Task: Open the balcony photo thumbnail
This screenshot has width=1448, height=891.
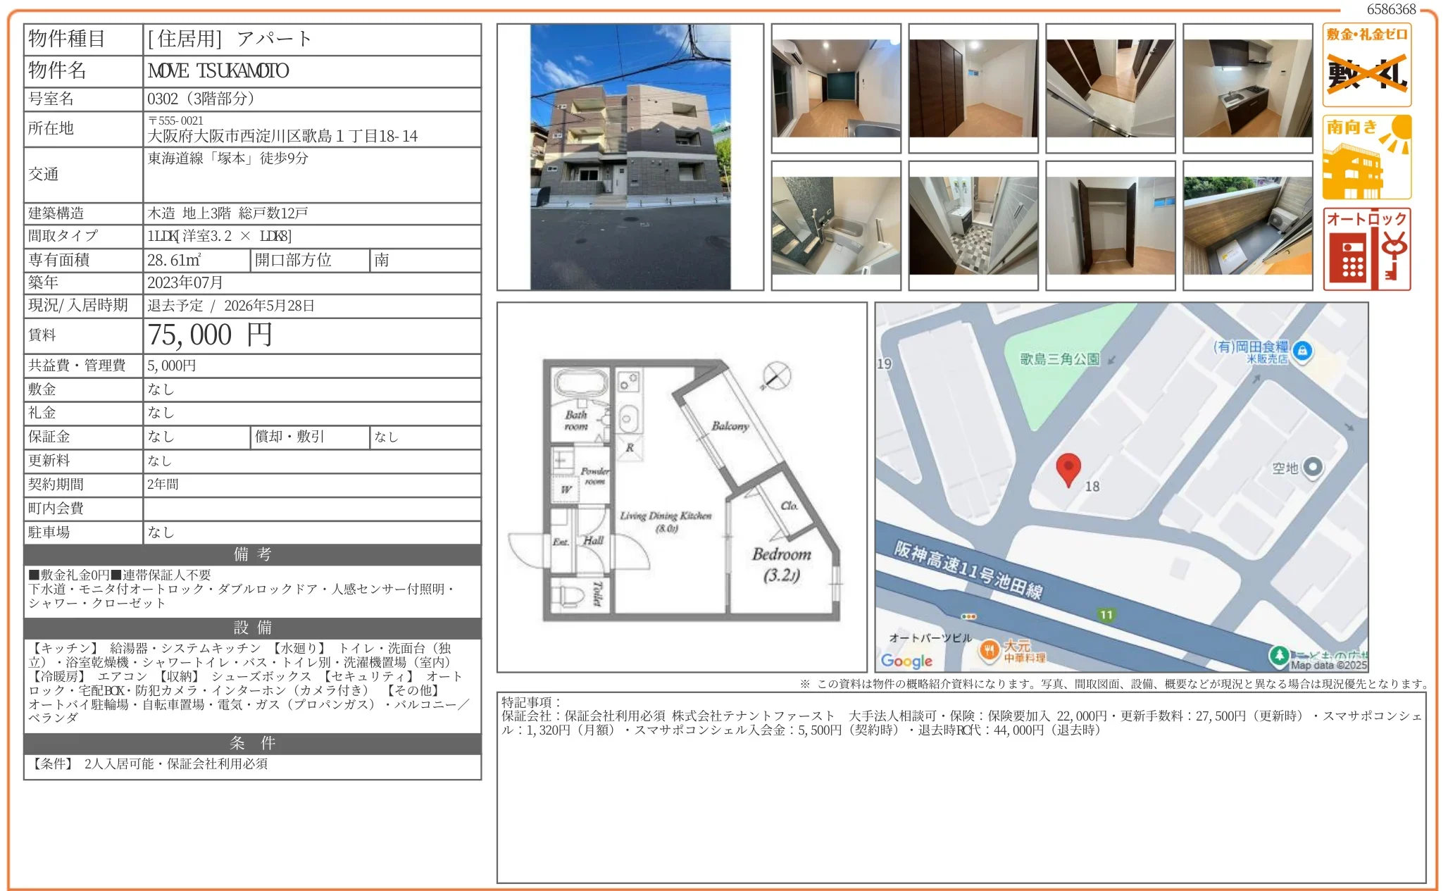Action: click(1247, 225)
